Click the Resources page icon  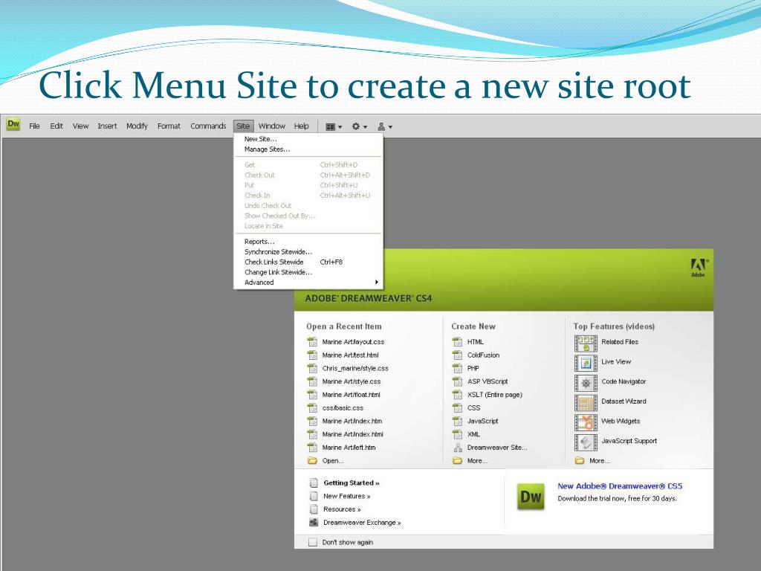pyautogui.click(x=314, y=509)
